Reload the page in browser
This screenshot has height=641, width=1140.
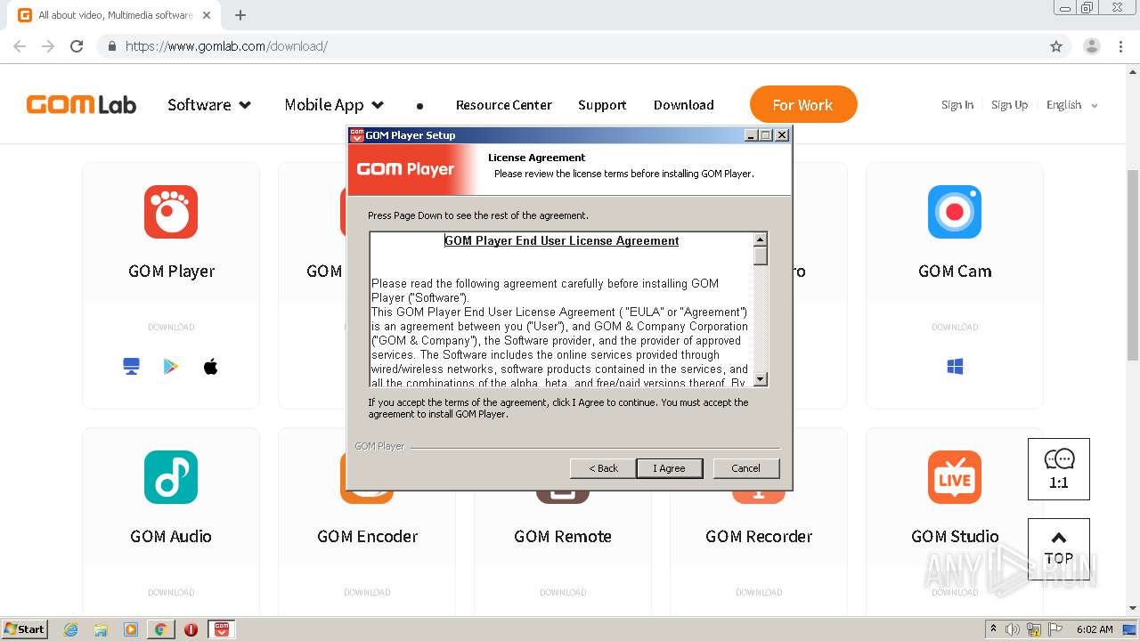(x=77, y=46)
